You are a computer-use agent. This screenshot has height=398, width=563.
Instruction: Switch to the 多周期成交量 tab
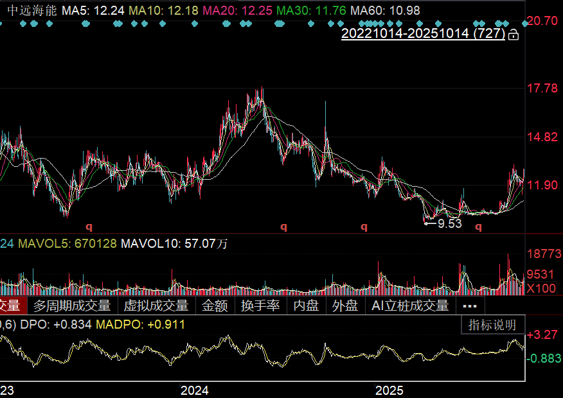pyautogui.click(x=72, y=306)
